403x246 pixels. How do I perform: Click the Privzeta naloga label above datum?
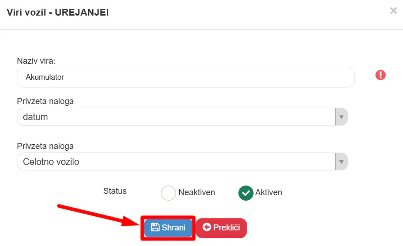coord(45,101)
